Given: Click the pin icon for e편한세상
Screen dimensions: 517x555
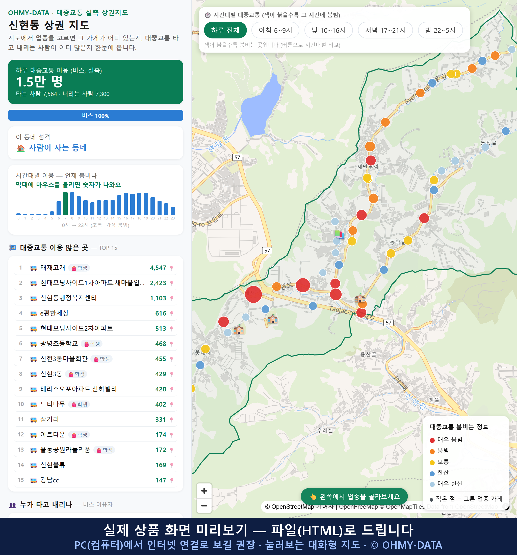Looking at the screenshot, I should click(x=172, y=314).
